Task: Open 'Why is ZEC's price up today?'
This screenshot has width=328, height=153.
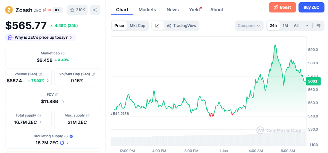Action: 41,37
